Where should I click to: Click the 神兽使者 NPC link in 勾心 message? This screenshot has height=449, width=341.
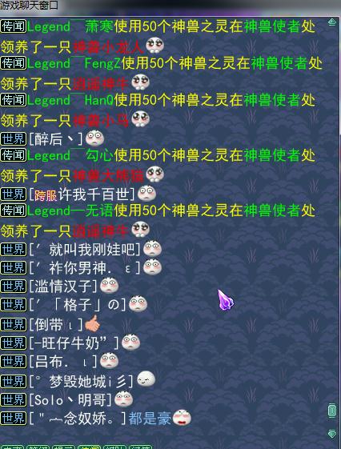pos(272,155)
